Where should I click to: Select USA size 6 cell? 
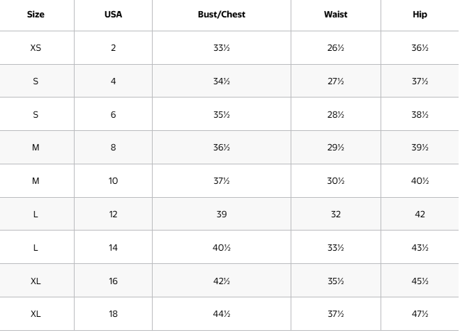(113, 114)
